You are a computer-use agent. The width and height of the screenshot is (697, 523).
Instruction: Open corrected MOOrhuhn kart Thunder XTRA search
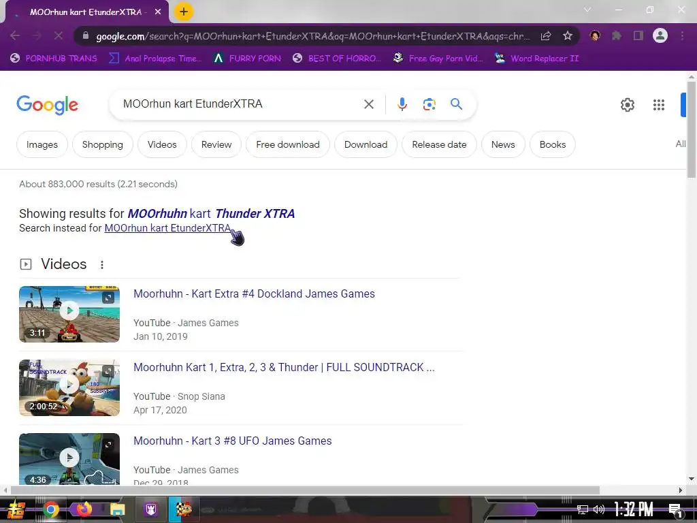pyautogui.click(x=211, y=213)
